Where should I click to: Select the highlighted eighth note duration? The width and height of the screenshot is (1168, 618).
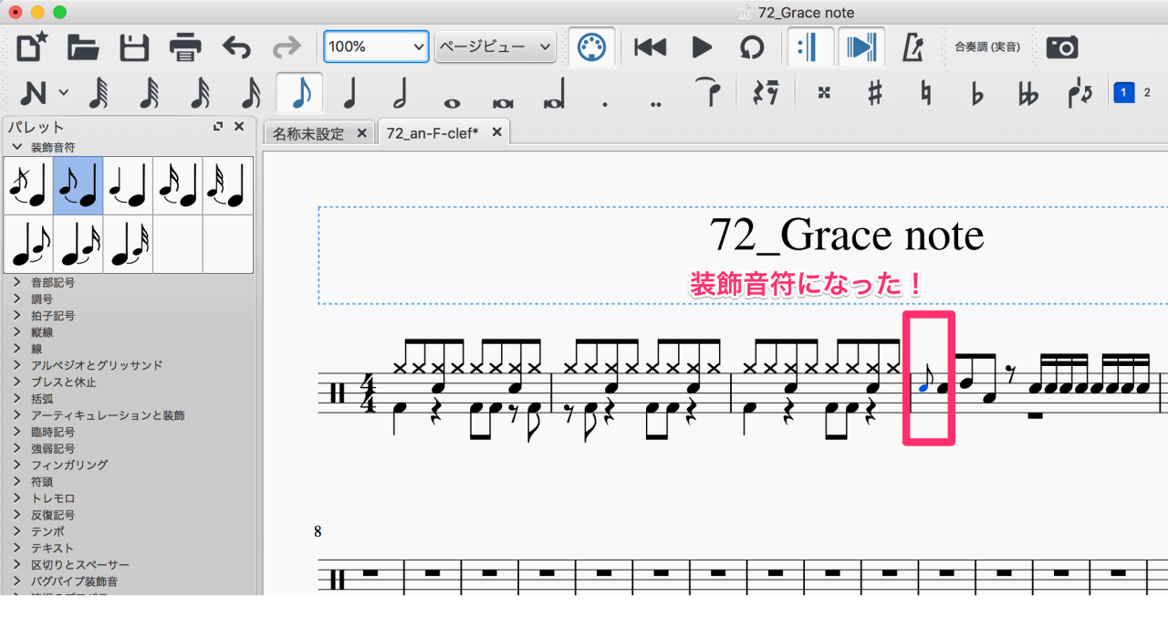[300, 93]
